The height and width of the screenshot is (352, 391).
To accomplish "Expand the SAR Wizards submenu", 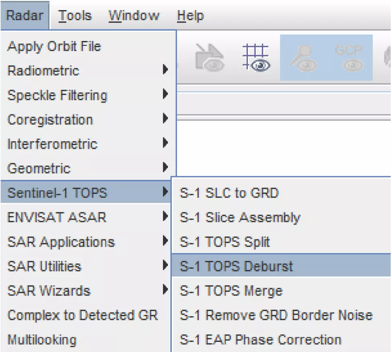I will point(86,290).
